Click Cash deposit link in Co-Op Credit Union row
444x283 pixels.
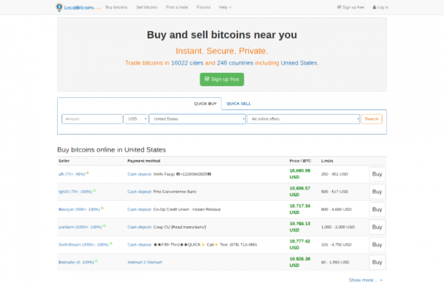click(x=139, y=210)
